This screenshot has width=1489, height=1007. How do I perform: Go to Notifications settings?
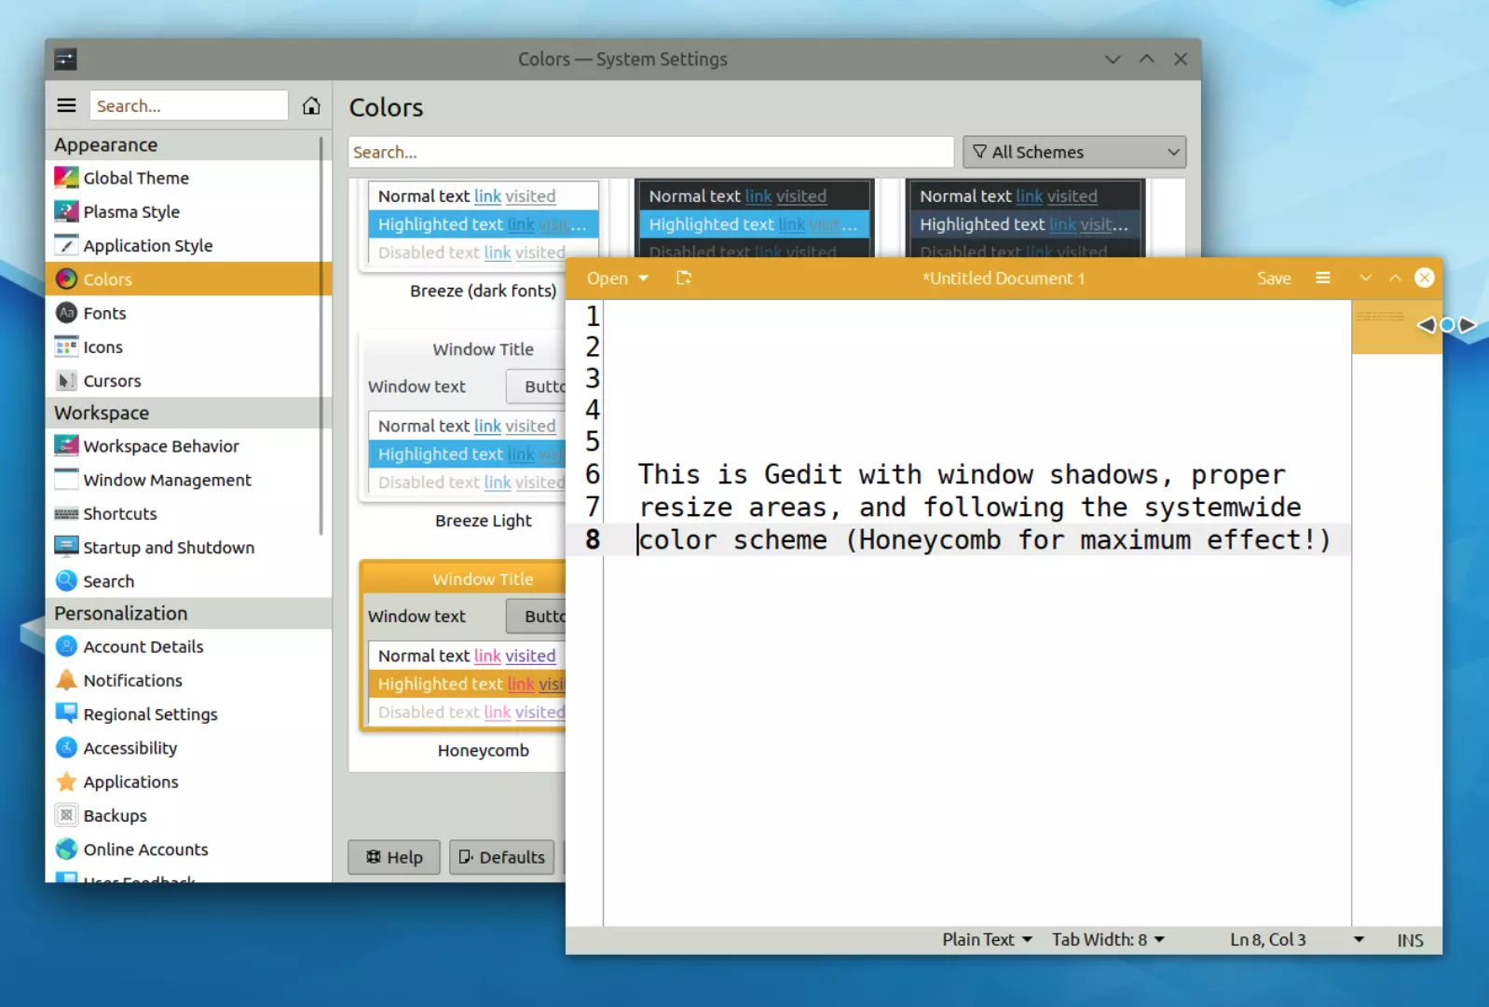[132, 681]
